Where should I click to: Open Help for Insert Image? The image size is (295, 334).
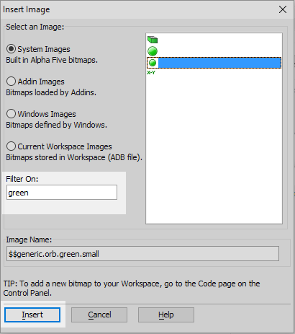(166, 315)
